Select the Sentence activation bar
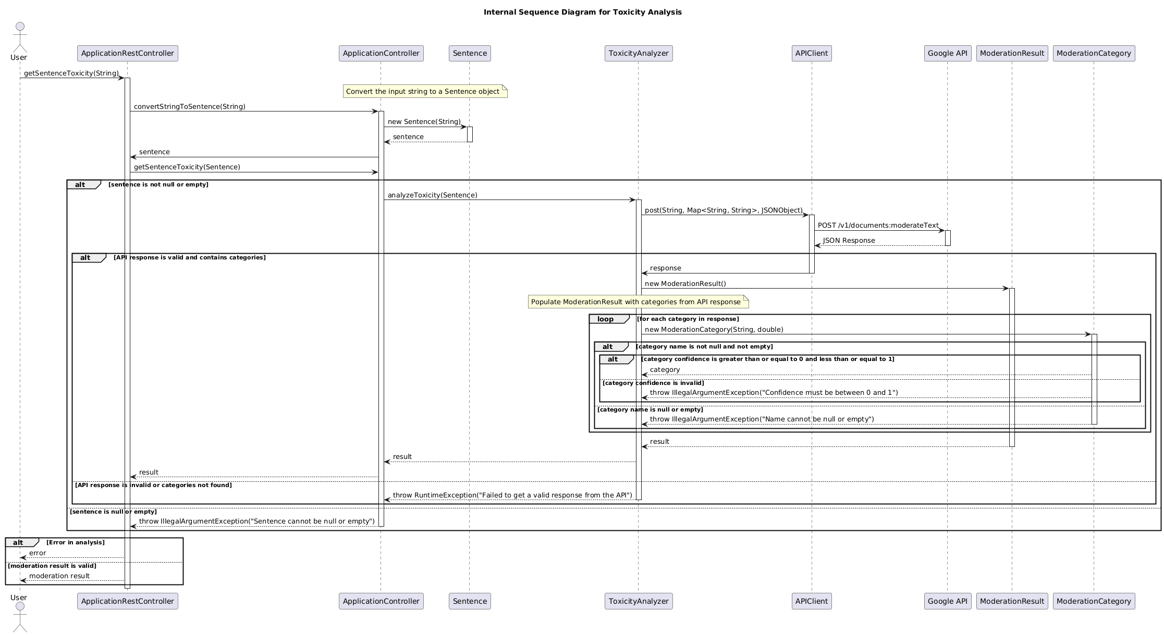Viewport: 1164px width, 635px height. click(x=470, y=134)
